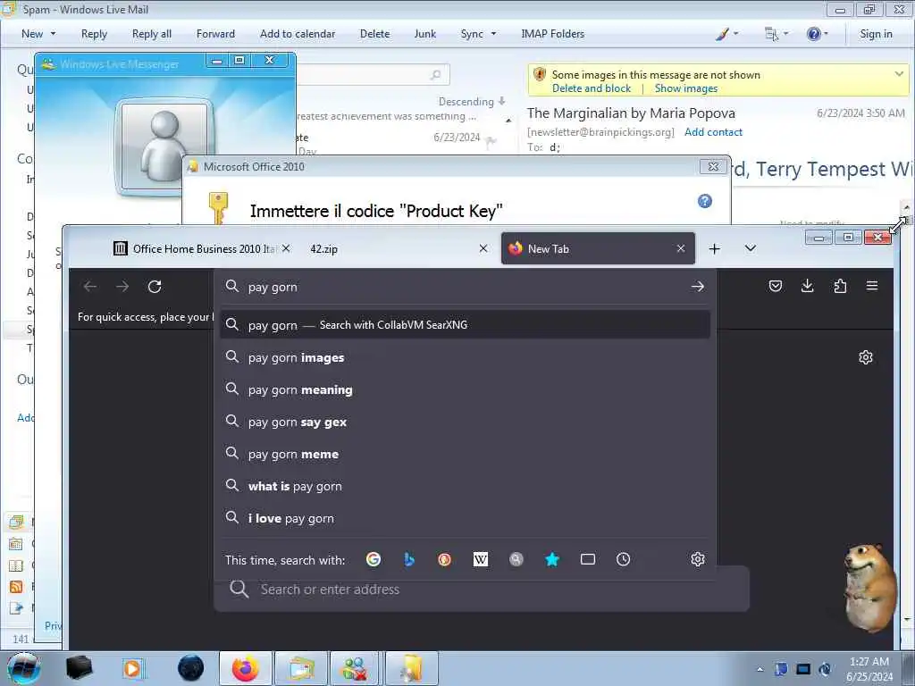915x686 pixels.
Task: Click Firefox reload button
Action: tap(155, 287)
